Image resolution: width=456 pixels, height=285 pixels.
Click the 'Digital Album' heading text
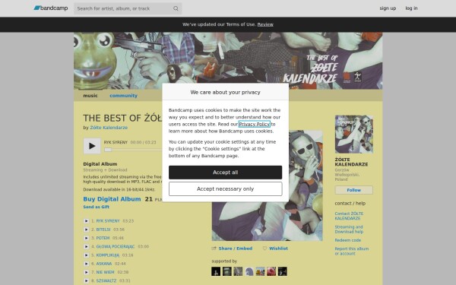[100, 164]
